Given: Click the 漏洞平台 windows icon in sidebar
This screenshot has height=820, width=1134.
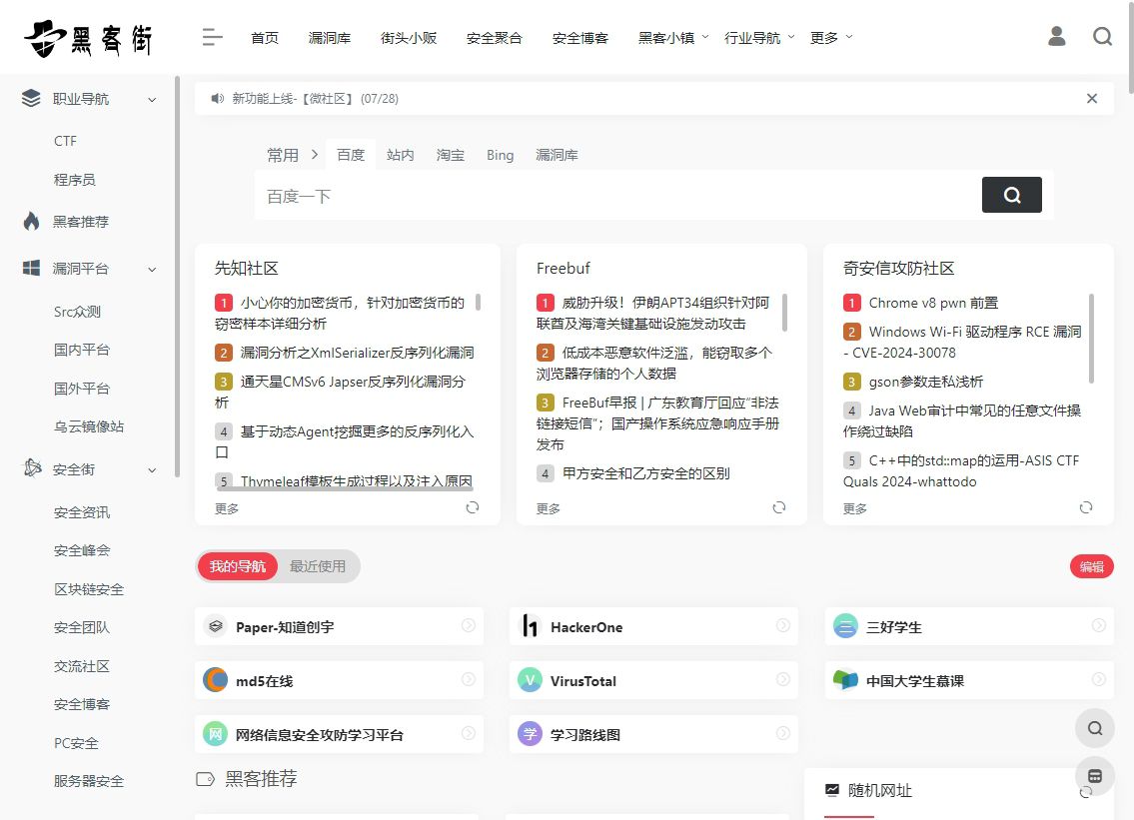Looking at the screenshot, I should pos(31,269).
